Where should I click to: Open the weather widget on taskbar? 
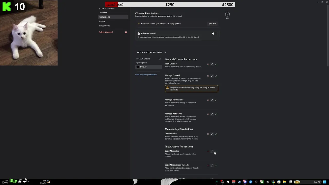point(45,182)
